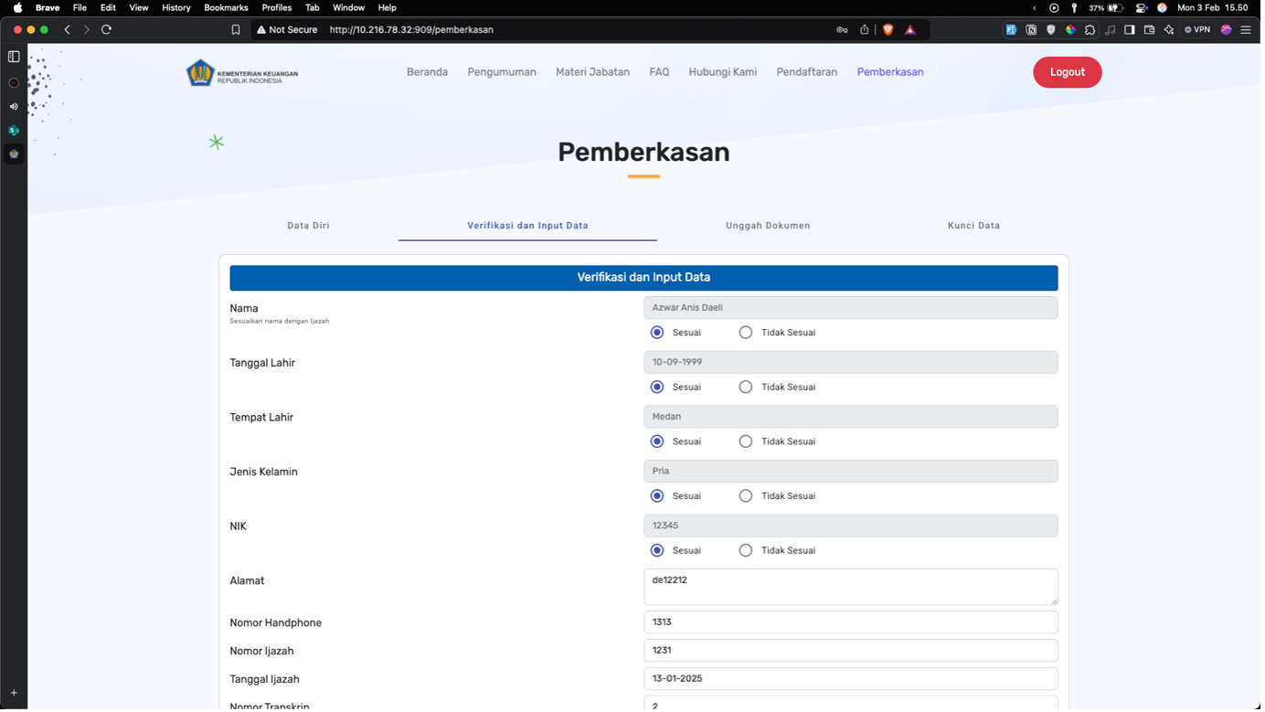This screenshot has height=712, width=1265.
Task: Select Tidak Sesuai for Tanggal Lahir
Action: tap(746, 387)
